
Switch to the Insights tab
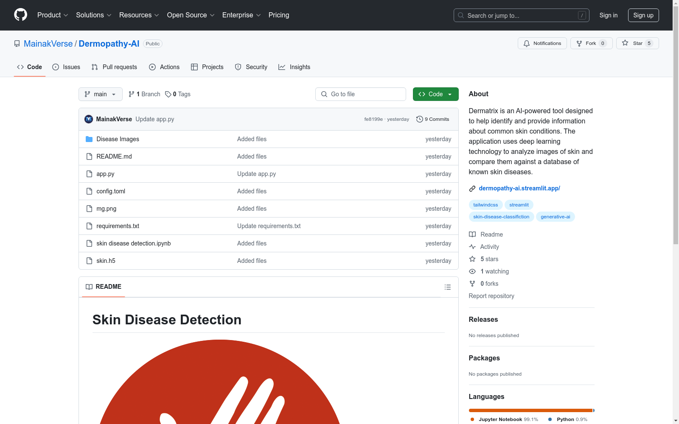(x=295, y=67)
